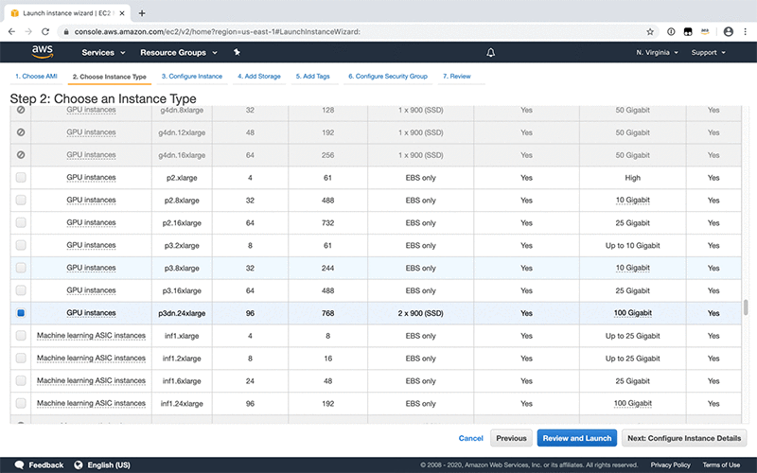Open the Privacy Policy link
The height and width of the screenshot is (473, 757).
coord(670,464)
